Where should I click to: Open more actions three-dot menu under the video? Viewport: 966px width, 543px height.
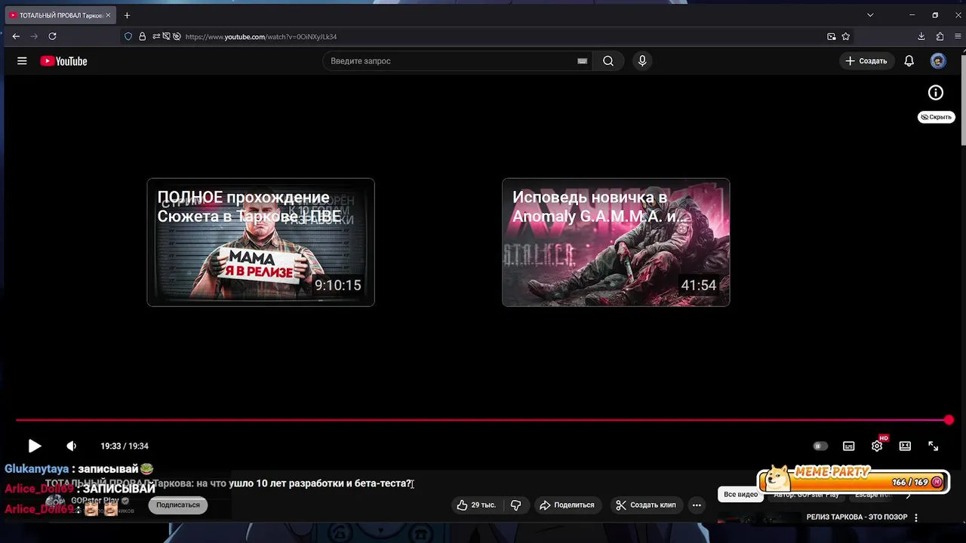(x=697, y=505)
